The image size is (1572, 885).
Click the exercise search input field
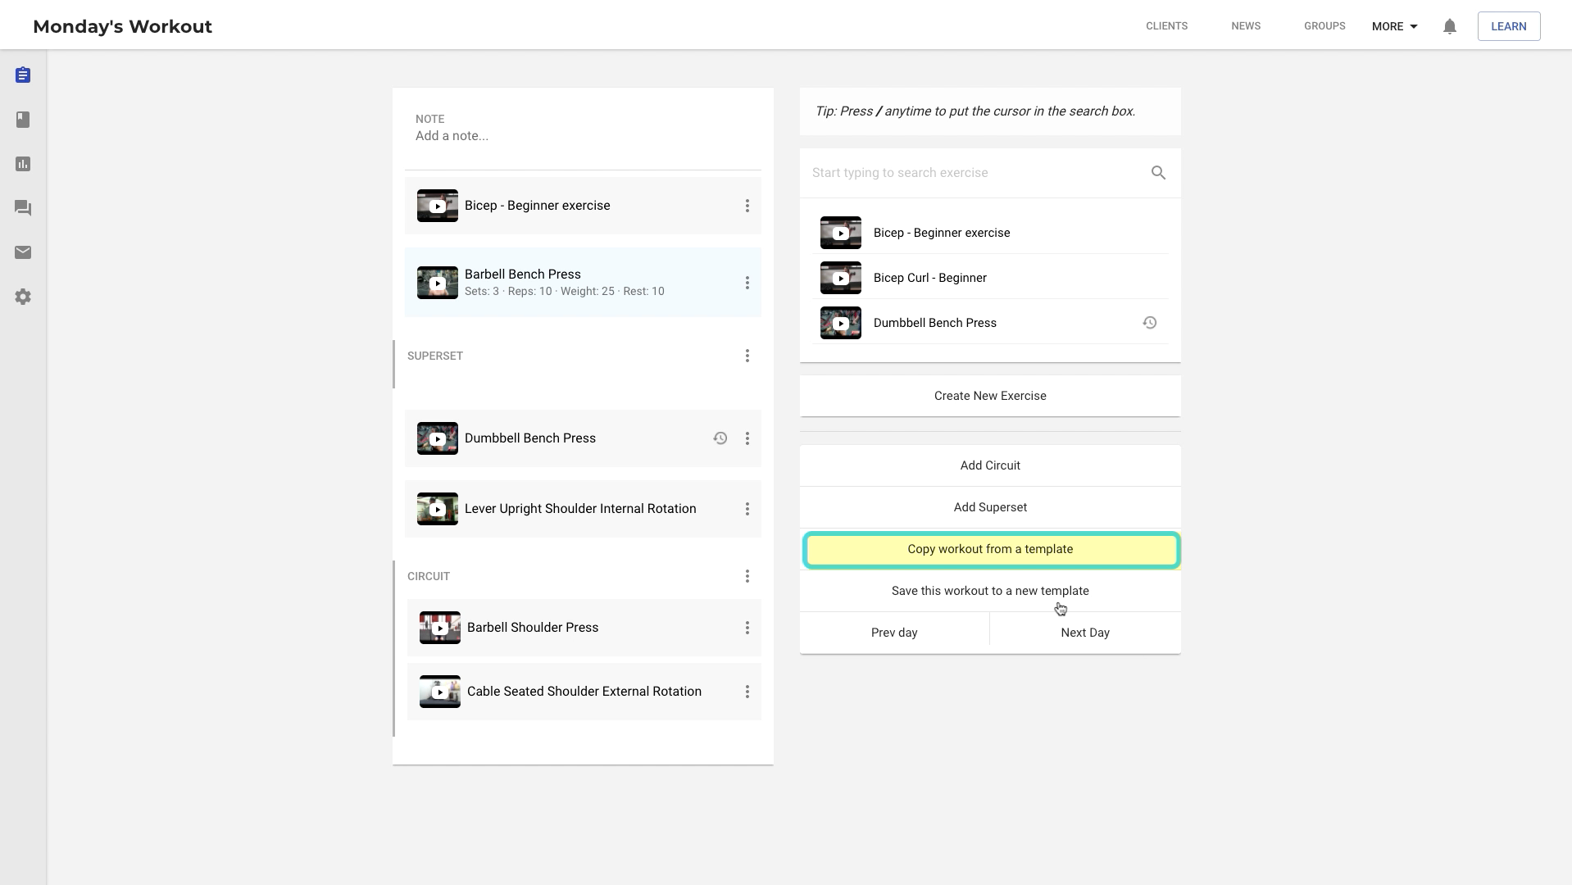click(975, 173)
